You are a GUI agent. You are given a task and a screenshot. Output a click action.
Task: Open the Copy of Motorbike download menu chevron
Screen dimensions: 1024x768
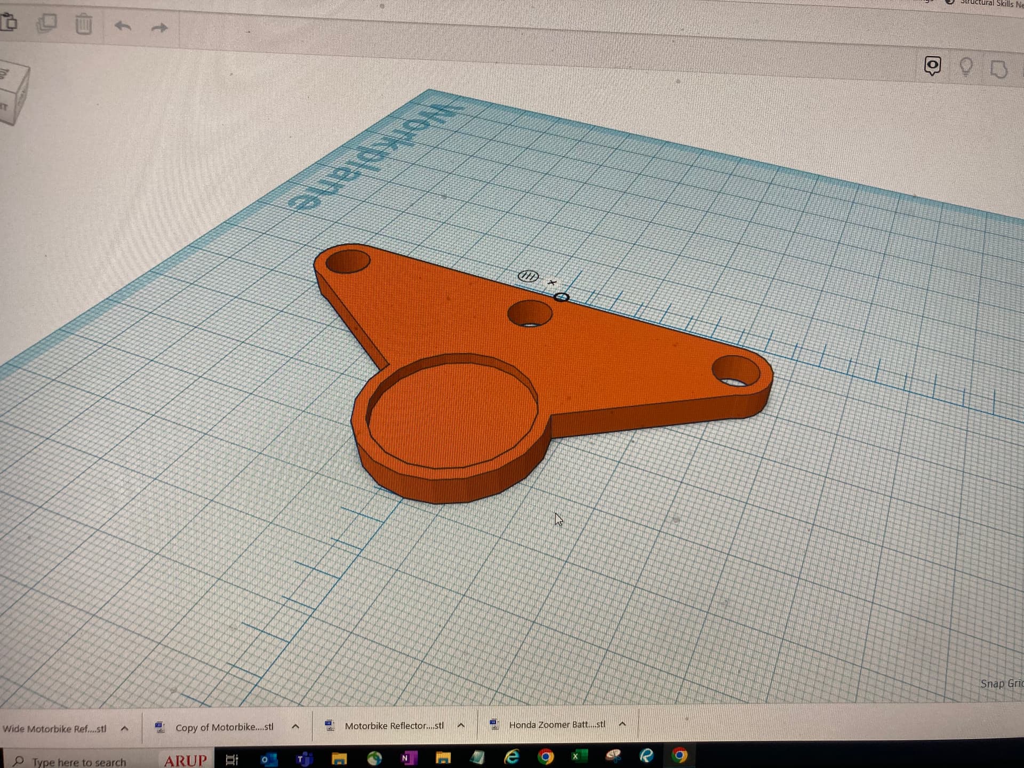tap(295, 726)
